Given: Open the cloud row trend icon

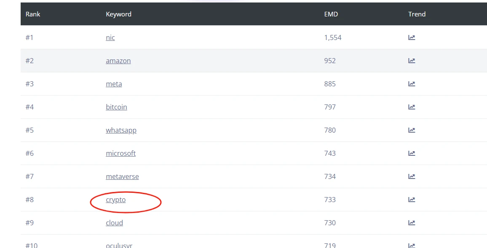Looking at the screenshot, I should [412, 223].
